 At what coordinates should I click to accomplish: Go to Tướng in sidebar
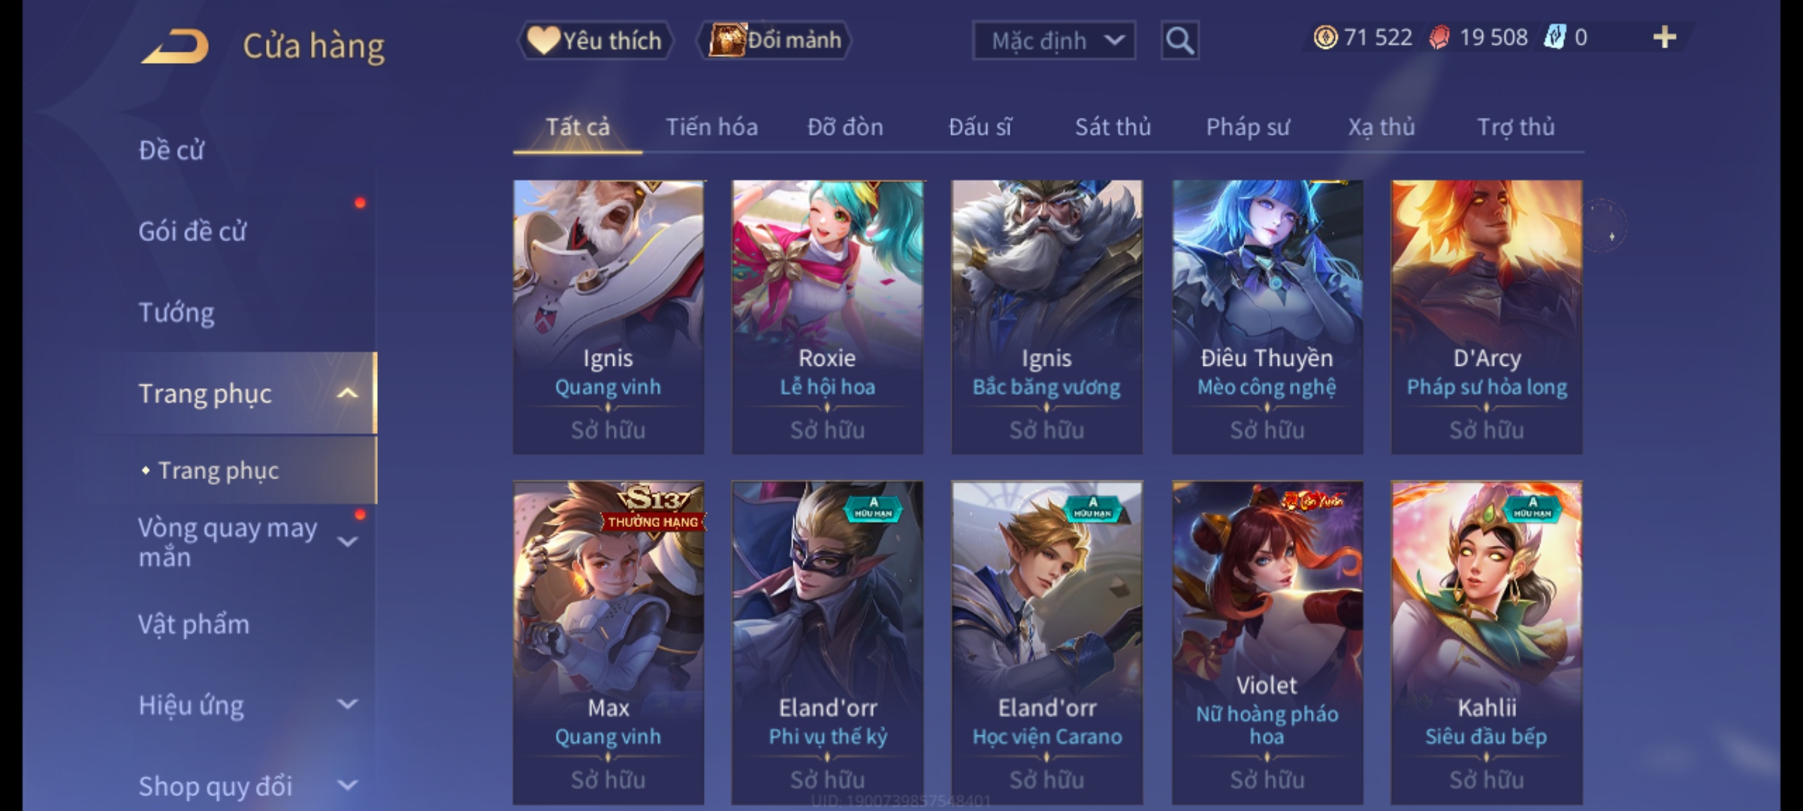tap(177, 312)
